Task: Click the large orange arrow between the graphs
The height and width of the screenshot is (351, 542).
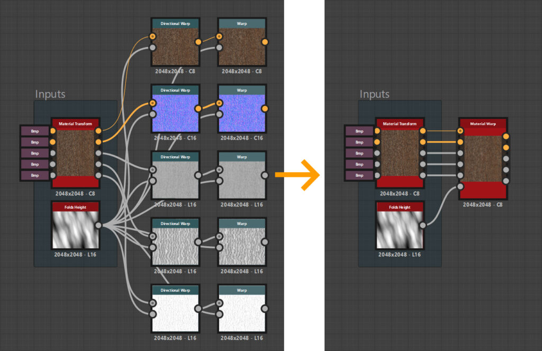Action: tap(298, 174)
